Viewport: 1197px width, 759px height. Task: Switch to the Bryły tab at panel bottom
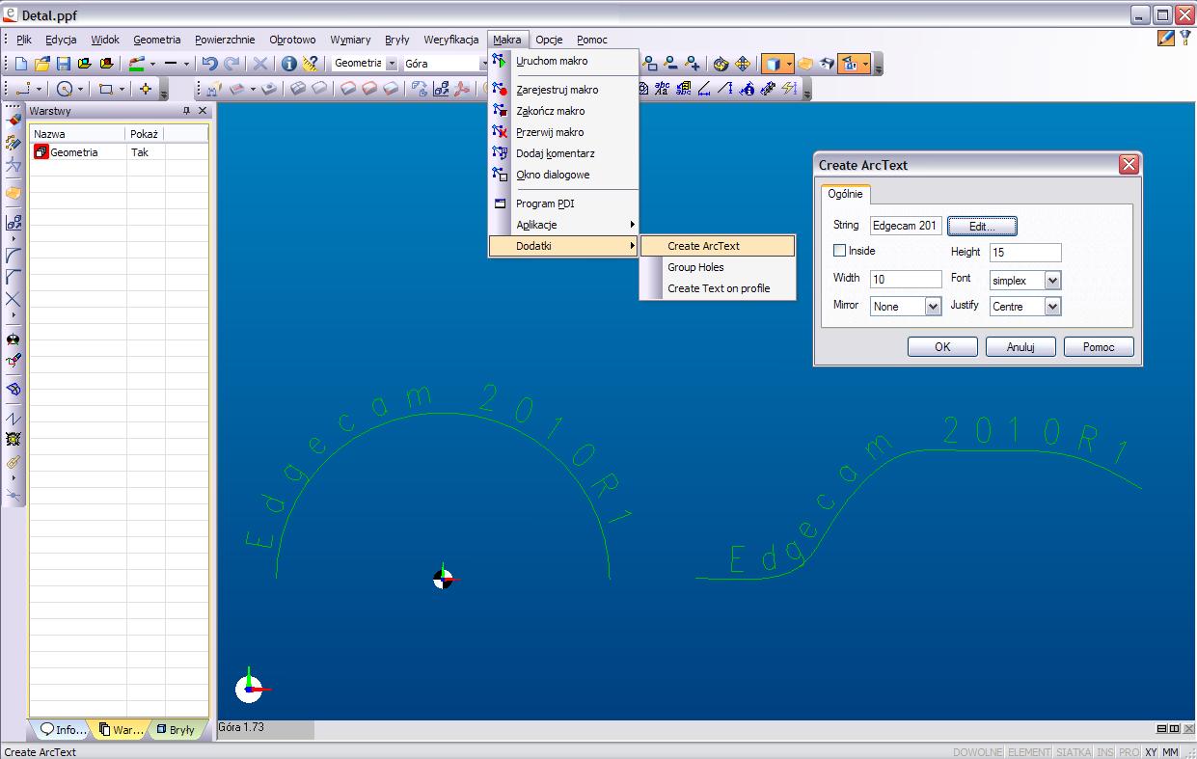coord(176,730)
